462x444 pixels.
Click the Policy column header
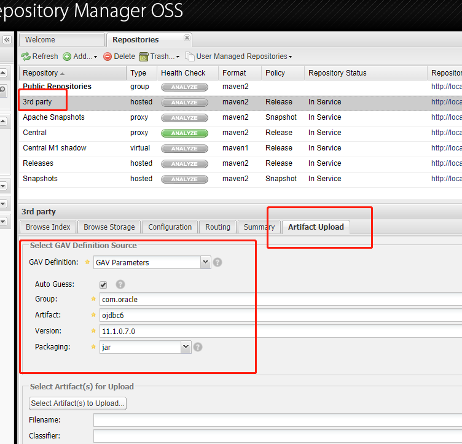283,73
